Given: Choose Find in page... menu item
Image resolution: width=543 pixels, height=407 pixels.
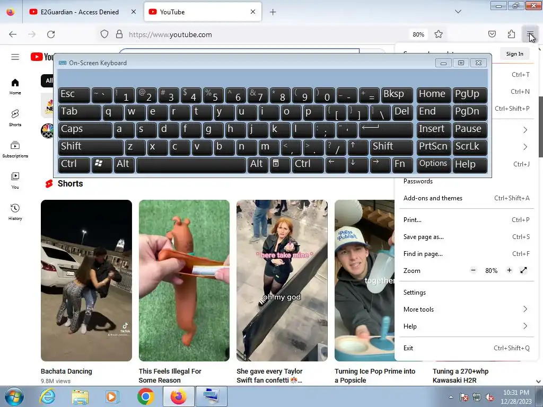Looking at the screenshot, I should point(466,254).
